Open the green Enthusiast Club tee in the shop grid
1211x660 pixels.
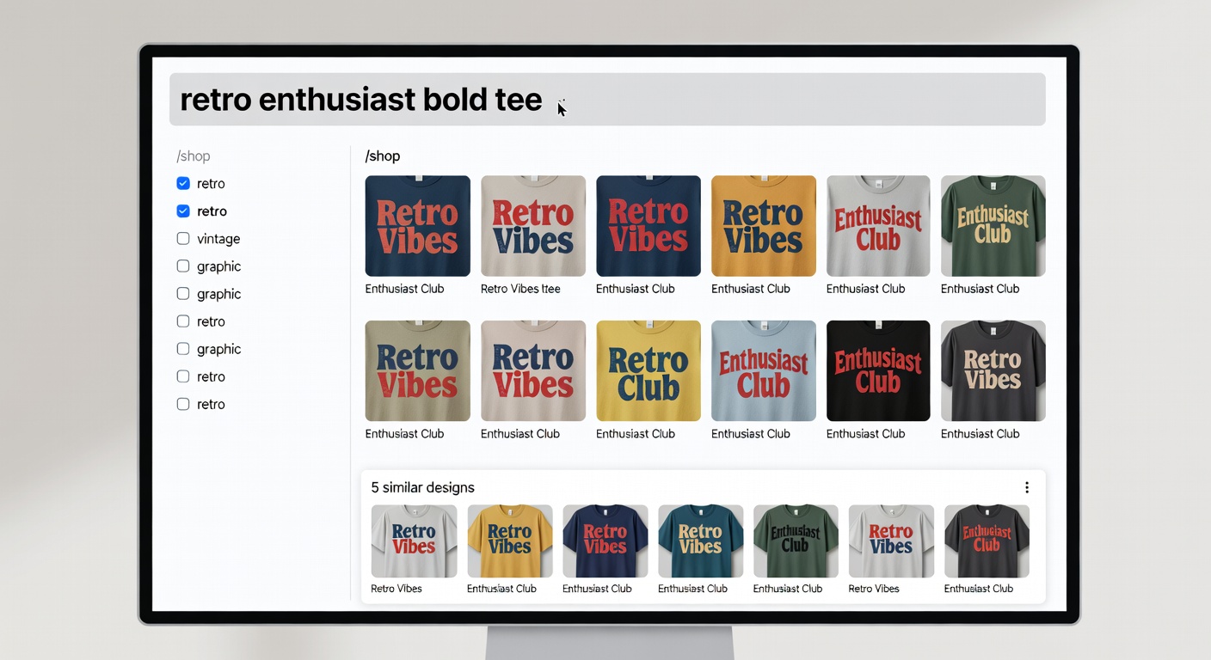(x=993, y=226)
